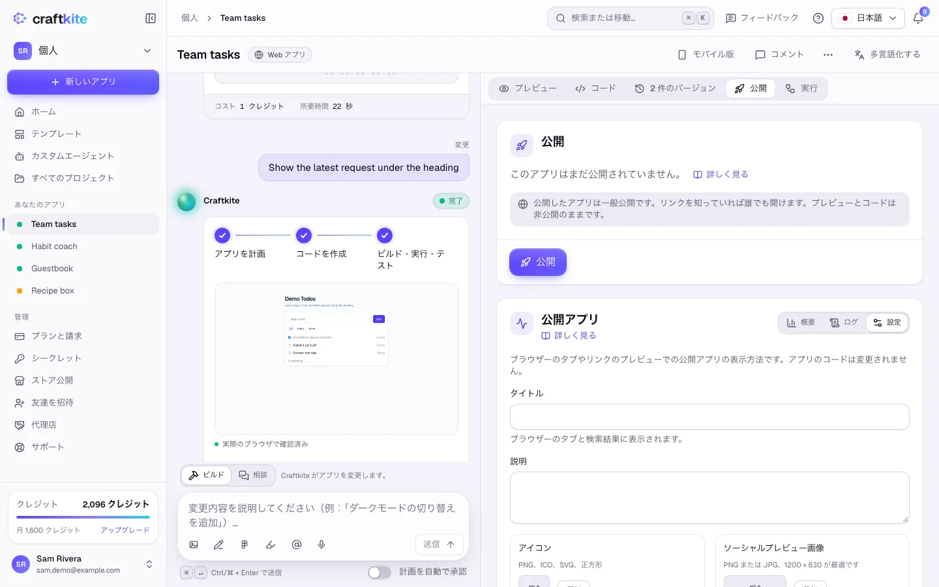
Task: Click the アップグレード link
Action: coord(125,530)
